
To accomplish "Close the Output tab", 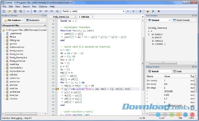I will [x=169, y=20].
